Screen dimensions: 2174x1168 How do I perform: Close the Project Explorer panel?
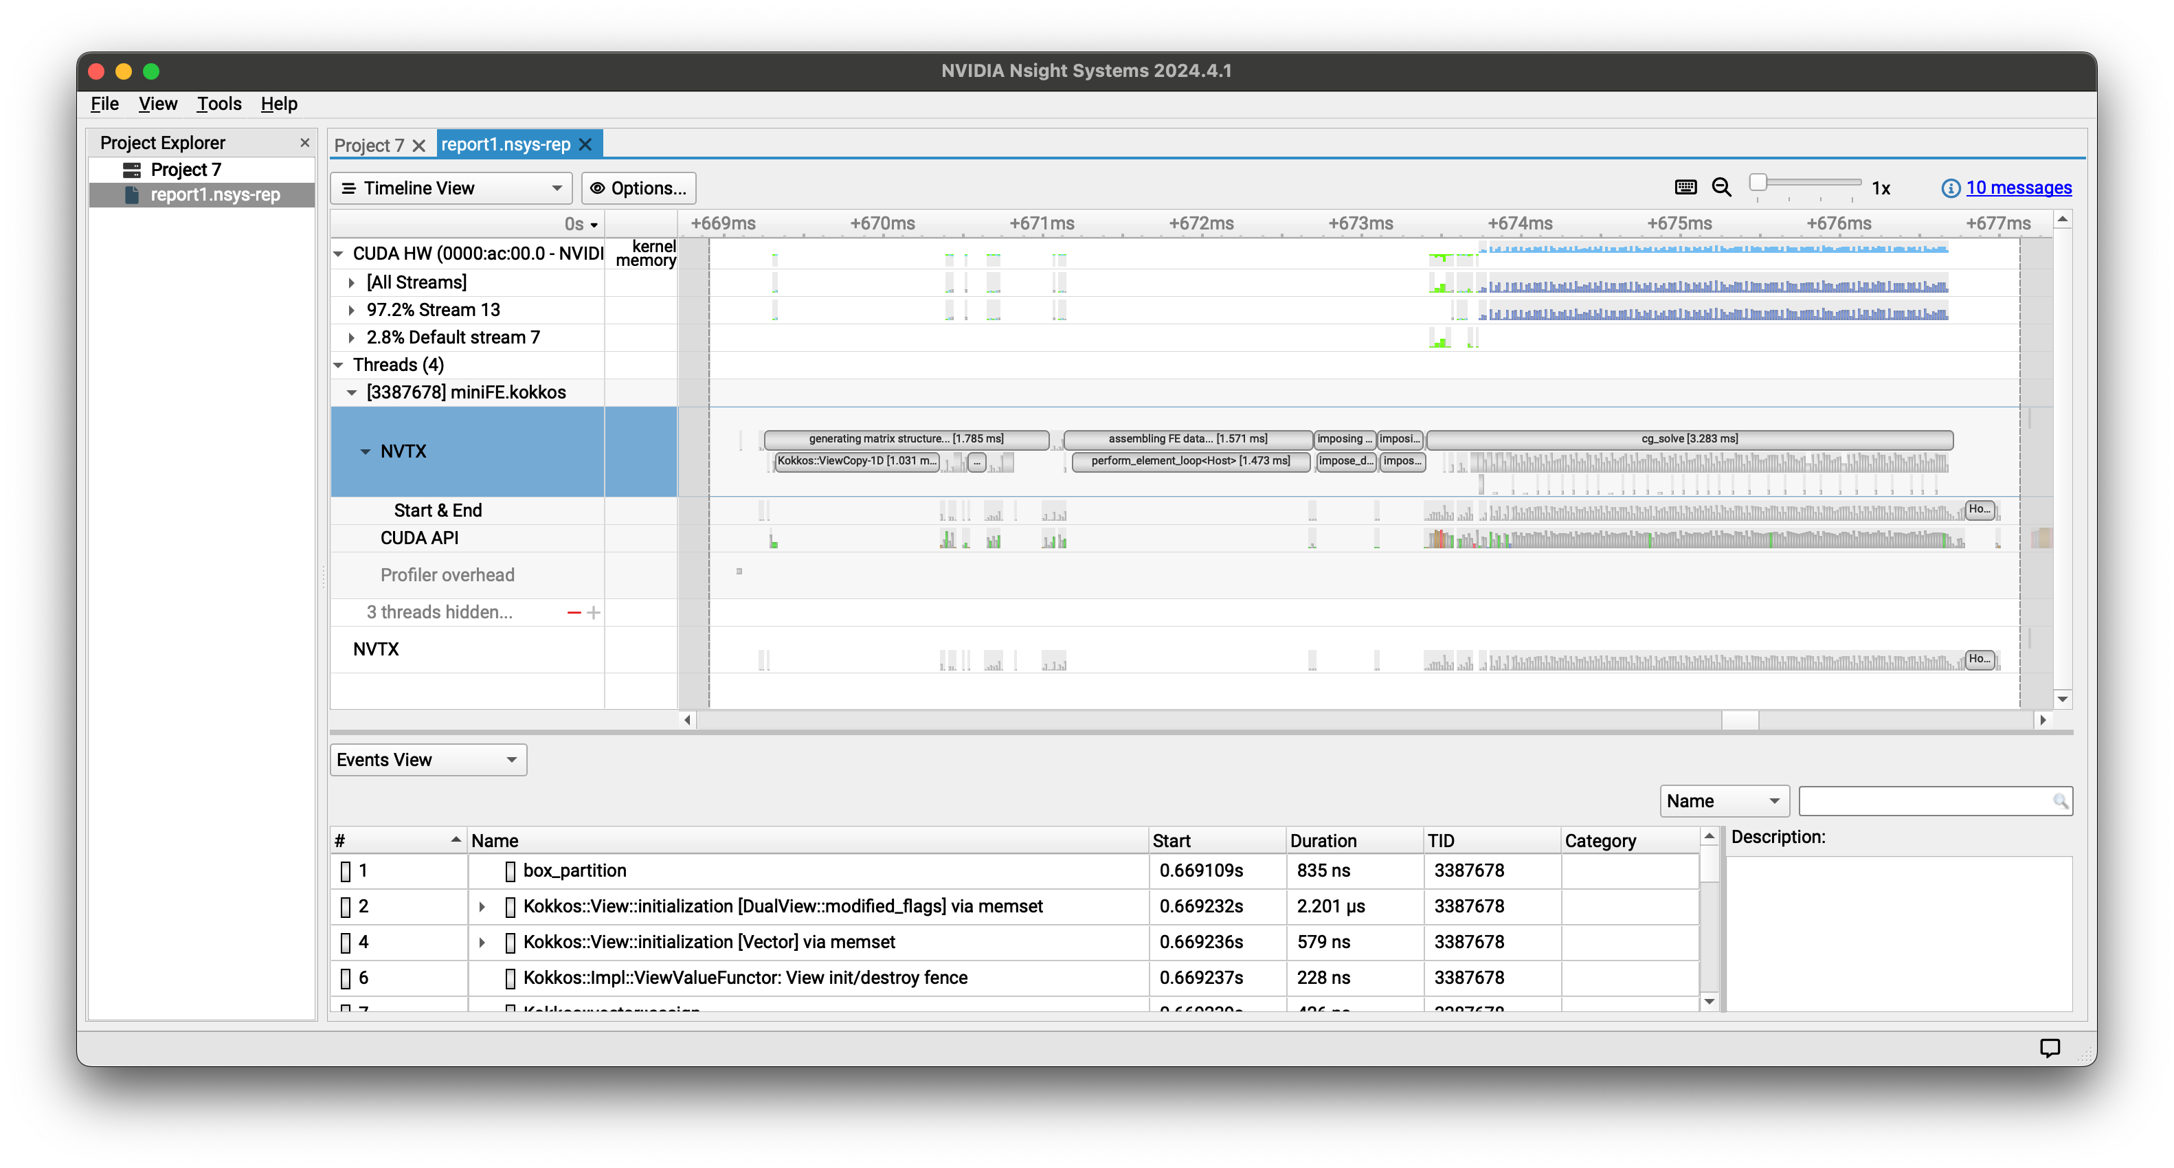304,143
